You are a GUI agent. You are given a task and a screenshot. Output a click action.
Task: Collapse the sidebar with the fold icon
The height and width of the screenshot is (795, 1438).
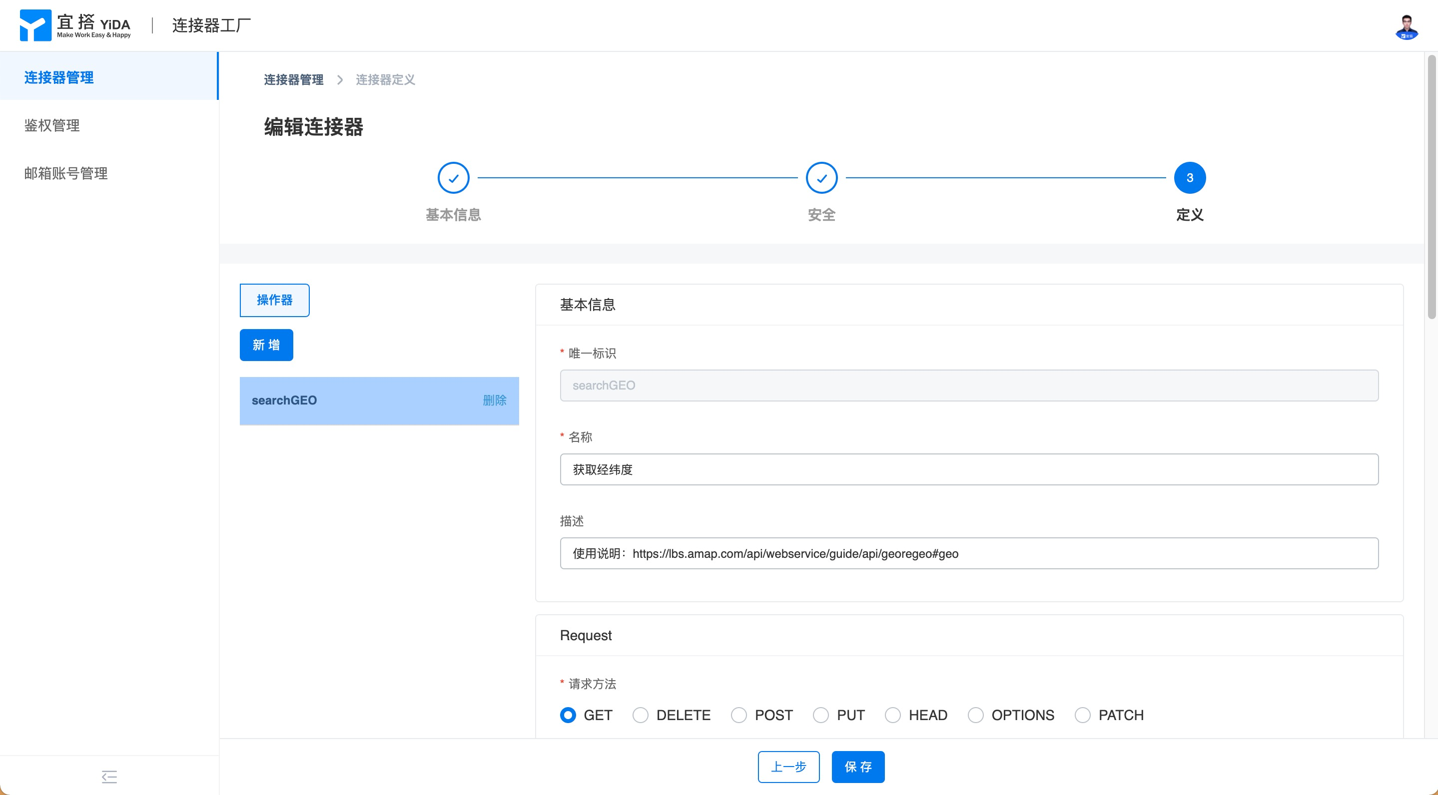pos(109,776)
